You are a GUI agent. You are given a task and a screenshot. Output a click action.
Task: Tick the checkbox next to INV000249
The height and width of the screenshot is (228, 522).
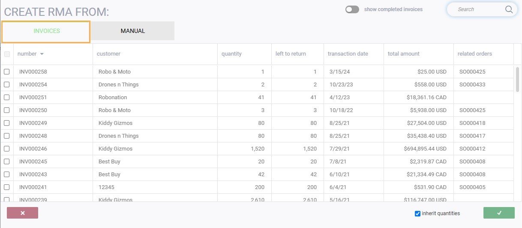click(7, 123)
